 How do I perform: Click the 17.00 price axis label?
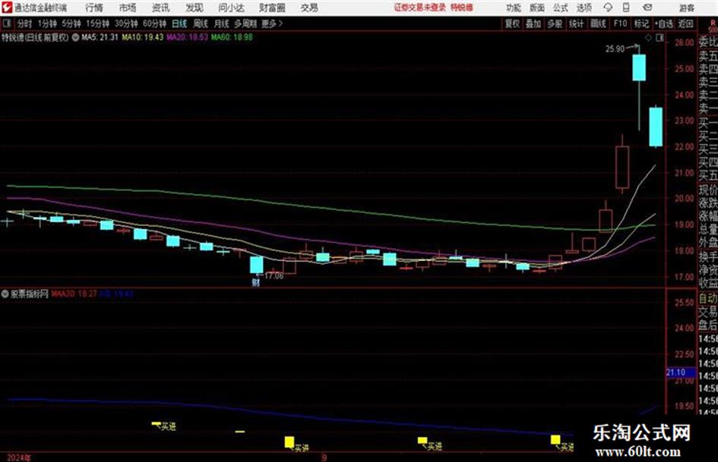pyautogui.click(x=684, y=277)
